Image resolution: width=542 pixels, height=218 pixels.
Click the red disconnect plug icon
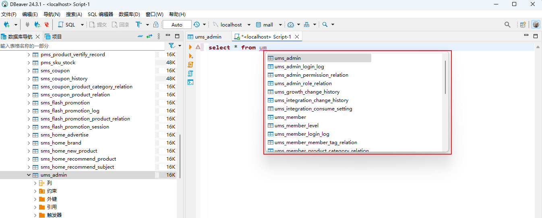(47, 24)
